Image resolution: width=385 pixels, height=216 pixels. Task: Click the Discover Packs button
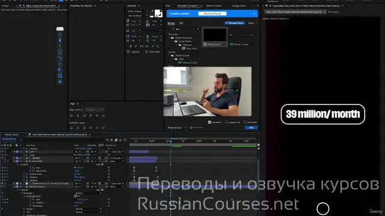tap(235, 23)
